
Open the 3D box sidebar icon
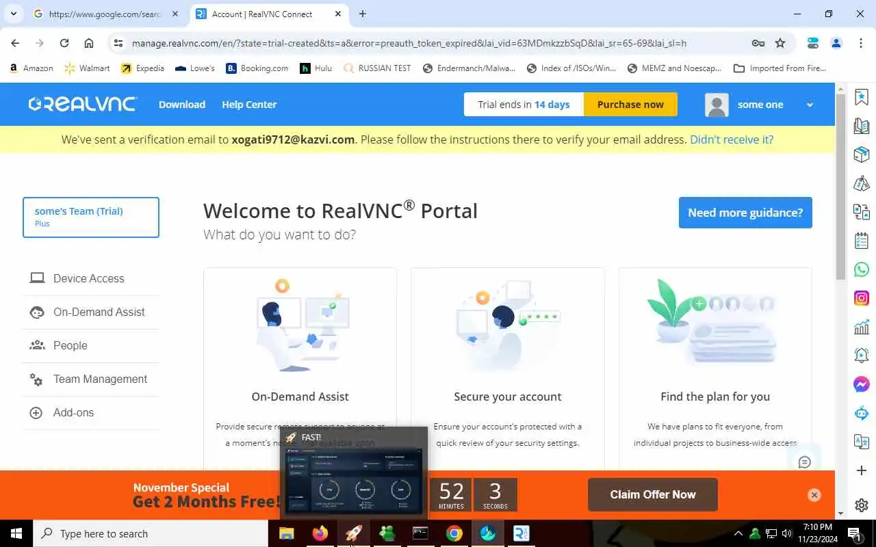pyautogui.click(x=862, y=155)
